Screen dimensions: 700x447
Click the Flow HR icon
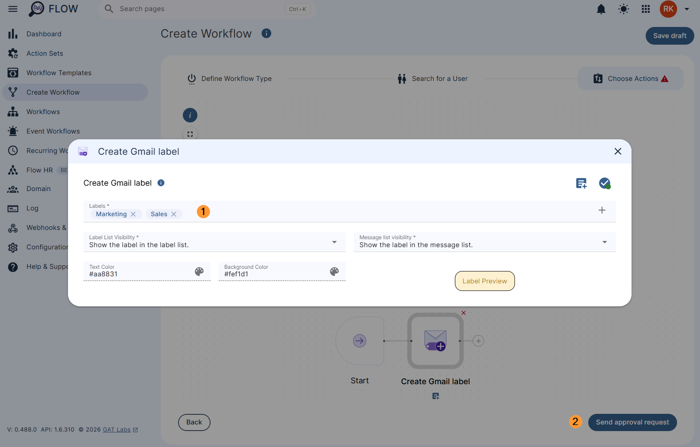point(13,170)
